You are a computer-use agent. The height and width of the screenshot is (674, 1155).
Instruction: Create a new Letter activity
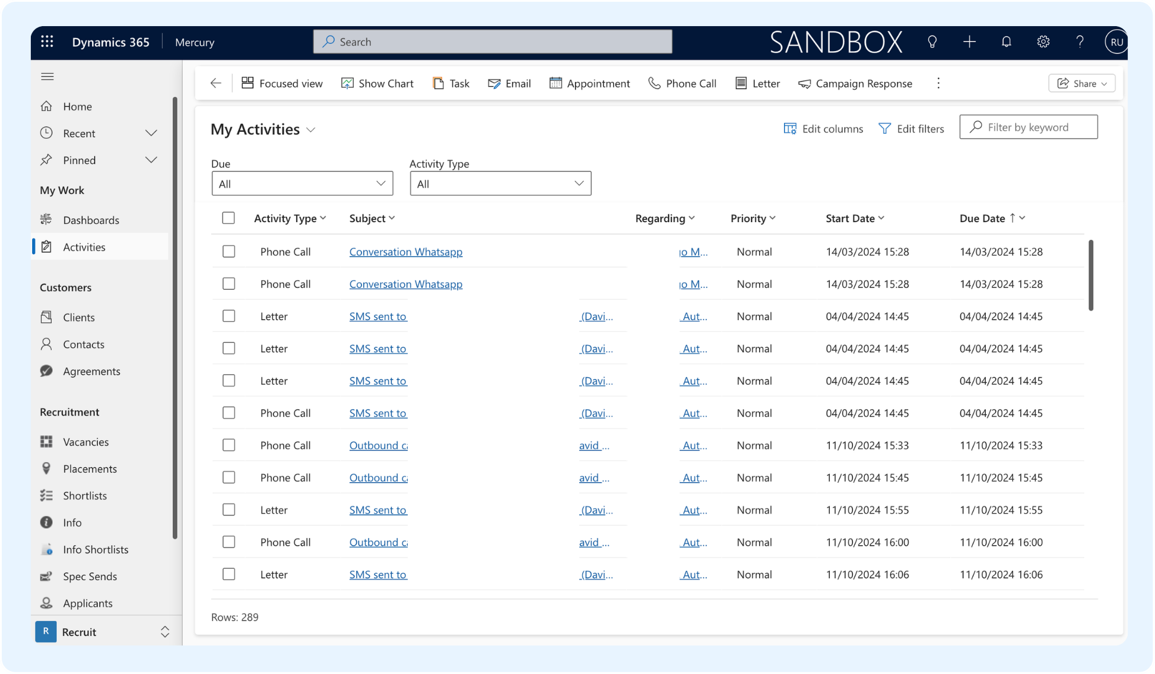click(757, 83)
